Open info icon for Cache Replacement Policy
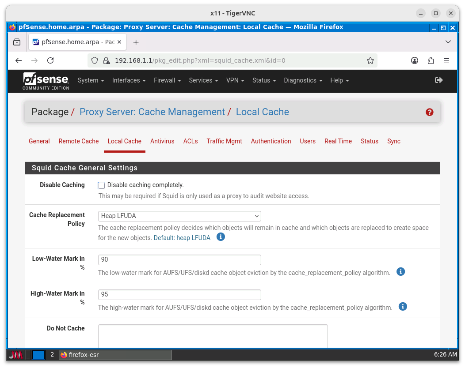Image resolution: width=465 pixels, height=368 pixels. (221, 237)
